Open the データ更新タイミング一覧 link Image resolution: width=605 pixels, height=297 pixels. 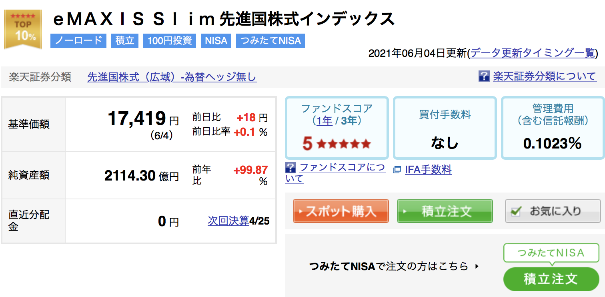pos(533,53)
